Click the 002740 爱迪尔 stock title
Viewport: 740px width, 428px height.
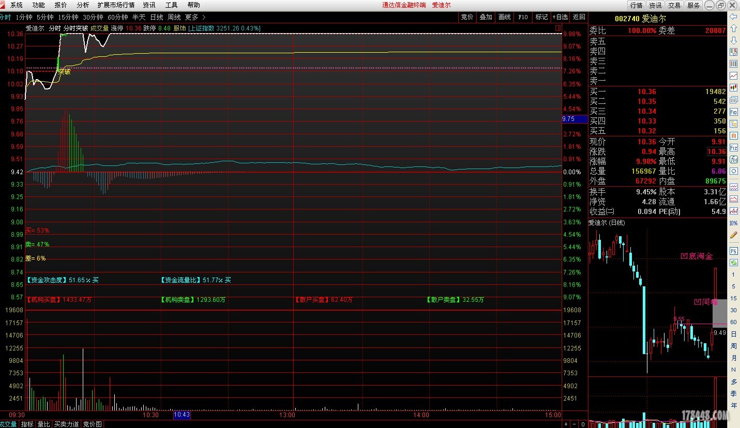[640, 19]
